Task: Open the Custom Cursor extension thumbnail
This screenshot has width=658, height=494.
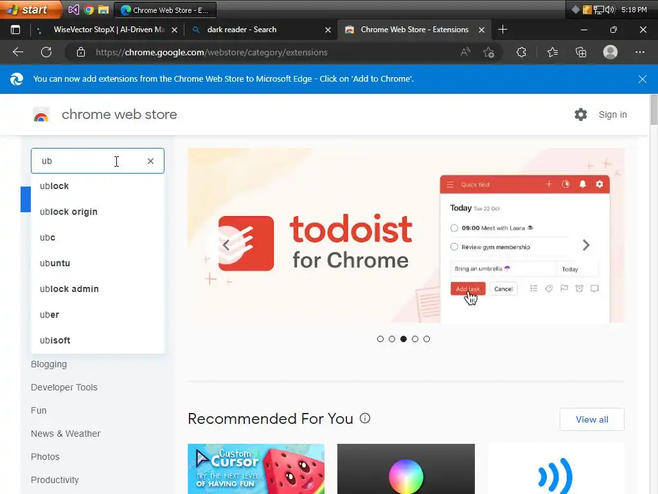Action: [x=256, y=469]
